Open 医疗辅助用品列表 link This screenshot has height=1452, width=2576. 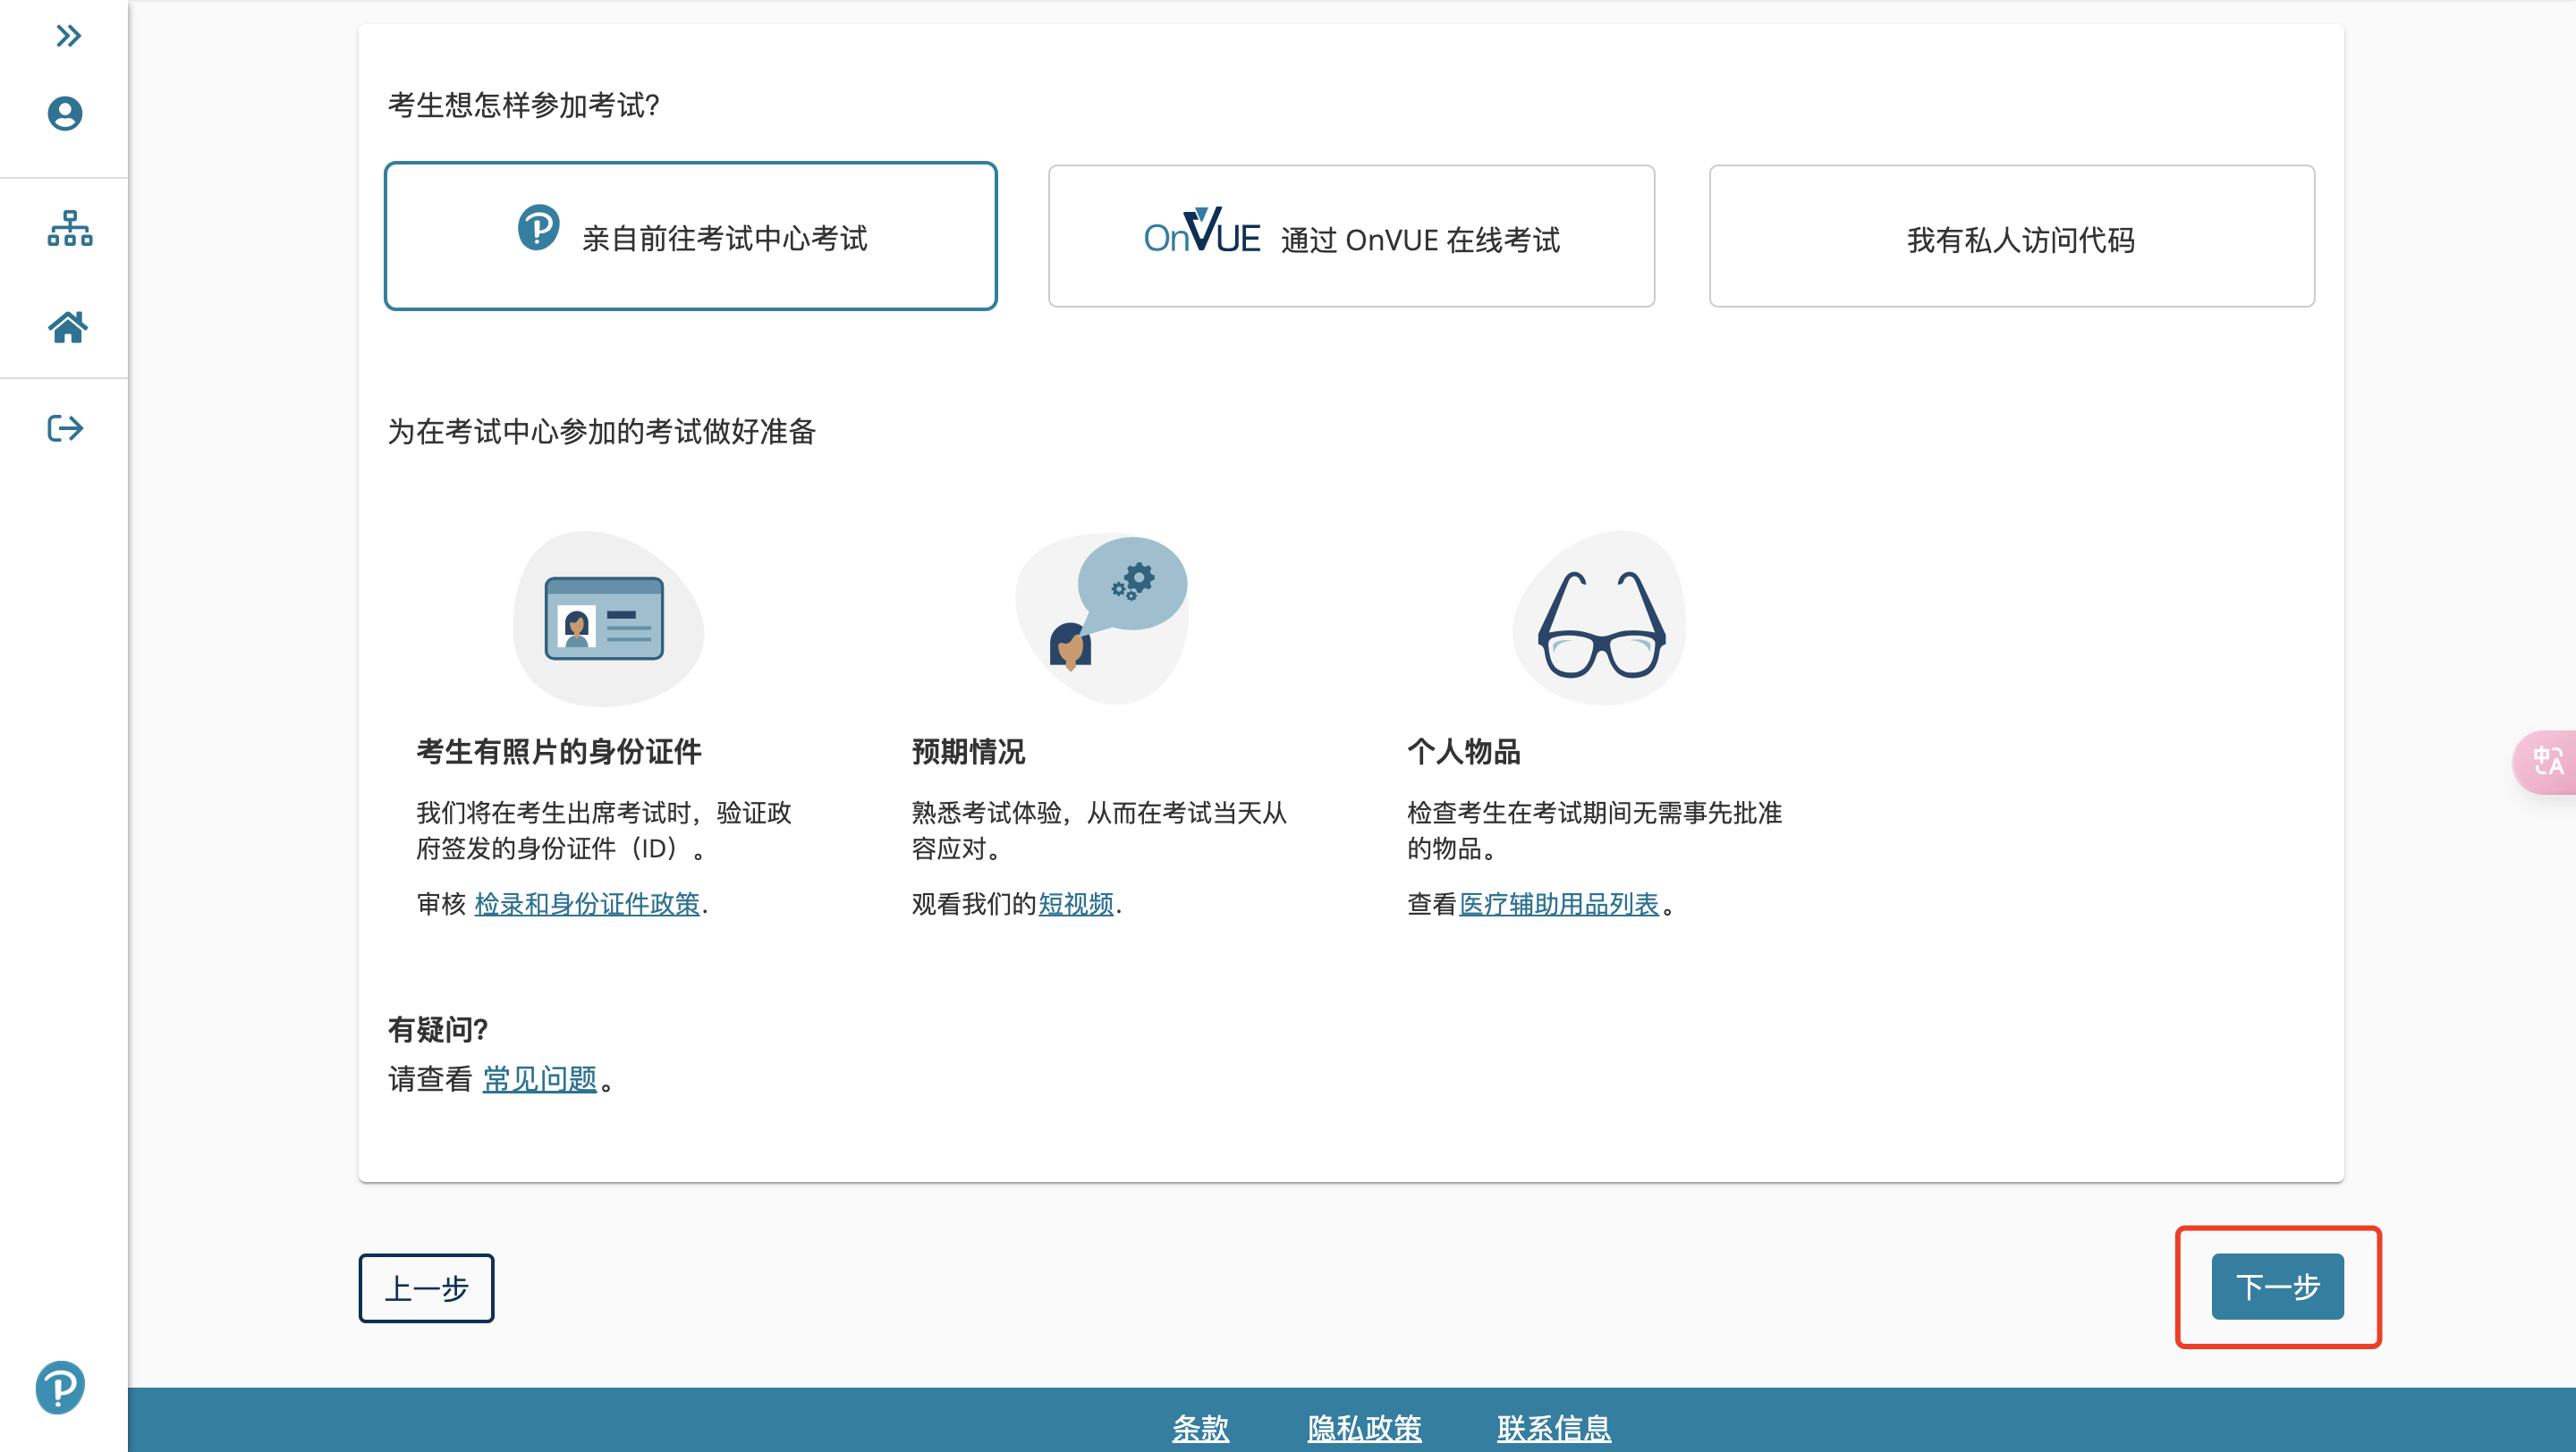[1559, 903]
